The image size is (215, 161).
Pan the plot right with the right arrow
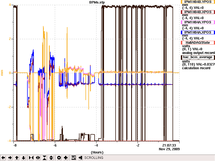tap(10, 158)
